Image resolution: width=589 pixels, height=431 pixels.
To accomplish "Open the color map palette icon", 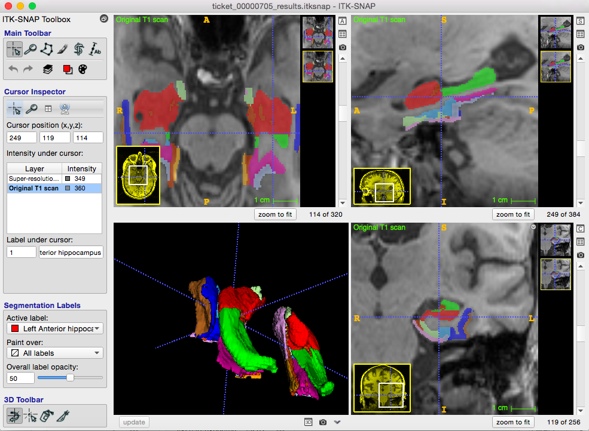I will coord(83,69).
